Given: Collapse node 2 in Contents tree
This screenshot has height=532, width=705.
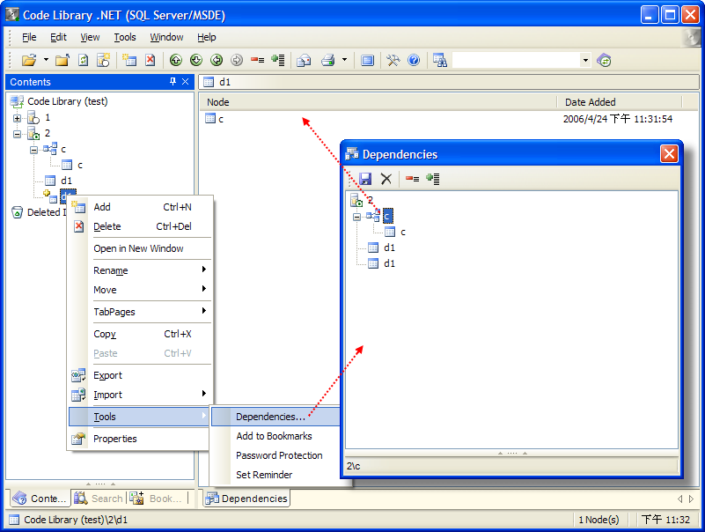Looking at the screenshot, I should coord(17,134).
